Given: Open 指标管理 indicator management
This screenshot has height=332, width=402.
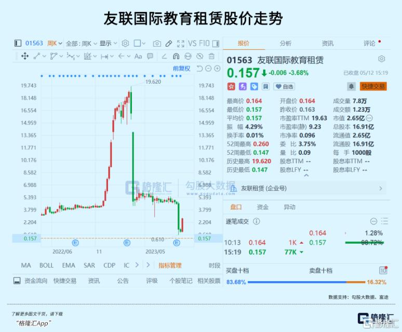Looking at the screenshot, I should 170,265.
